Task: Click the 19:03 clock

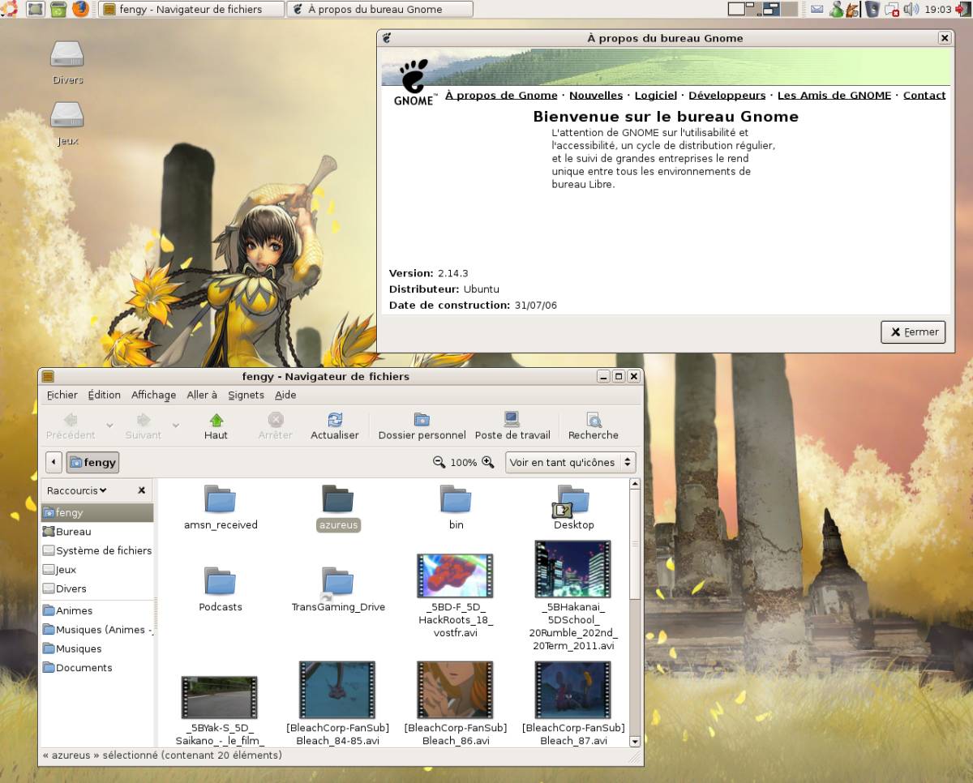Action: 937,10
